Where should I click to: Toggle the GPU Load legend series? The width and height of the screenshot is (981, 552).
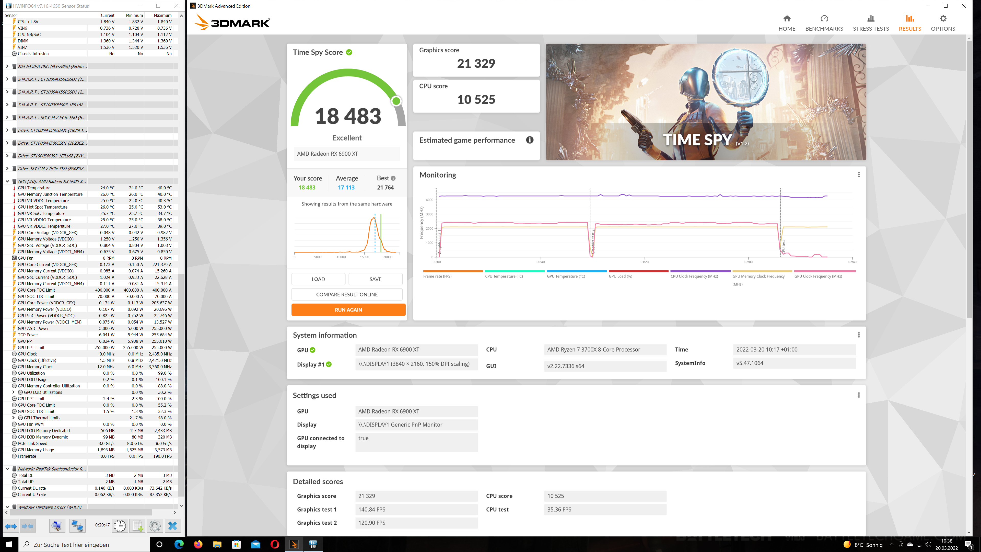620,276
